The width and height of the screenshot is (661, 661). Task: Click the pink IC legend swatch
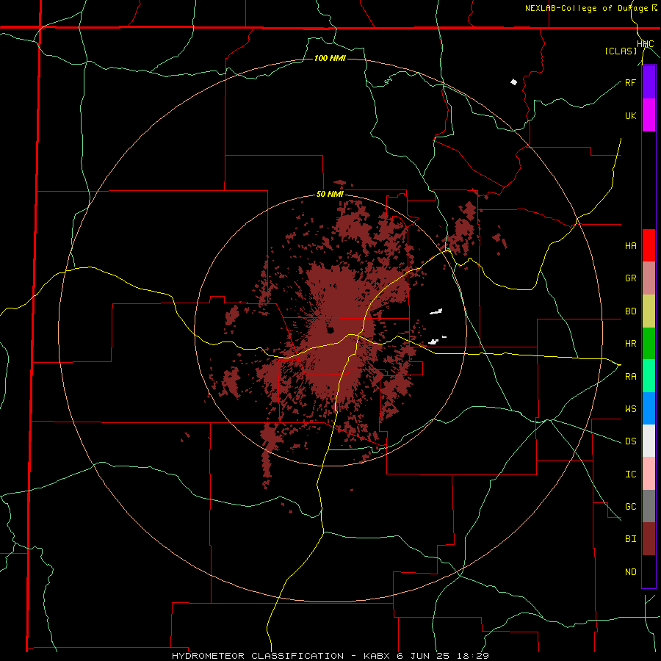coord(649,474)
